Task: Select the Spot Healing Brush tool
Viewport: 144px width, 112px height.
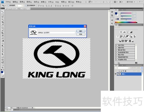Action: 3,28
